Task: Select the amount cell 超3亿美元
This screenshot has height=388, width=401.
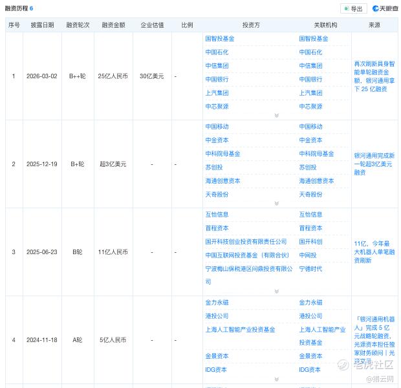Action: [x=113, y=164]
